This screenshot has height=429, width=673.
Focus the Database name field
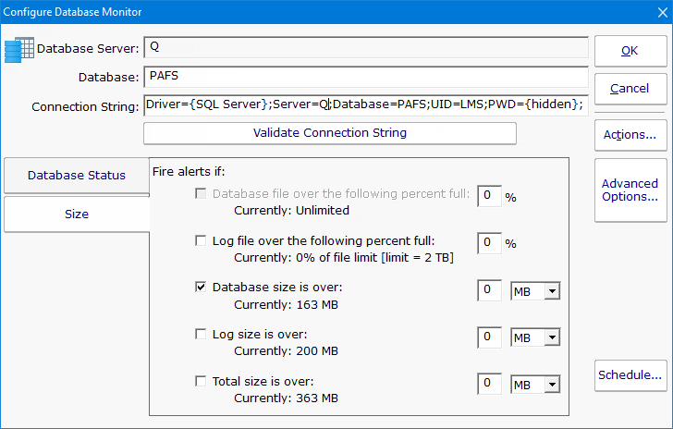pyautogui.click(x=365, y=77)
